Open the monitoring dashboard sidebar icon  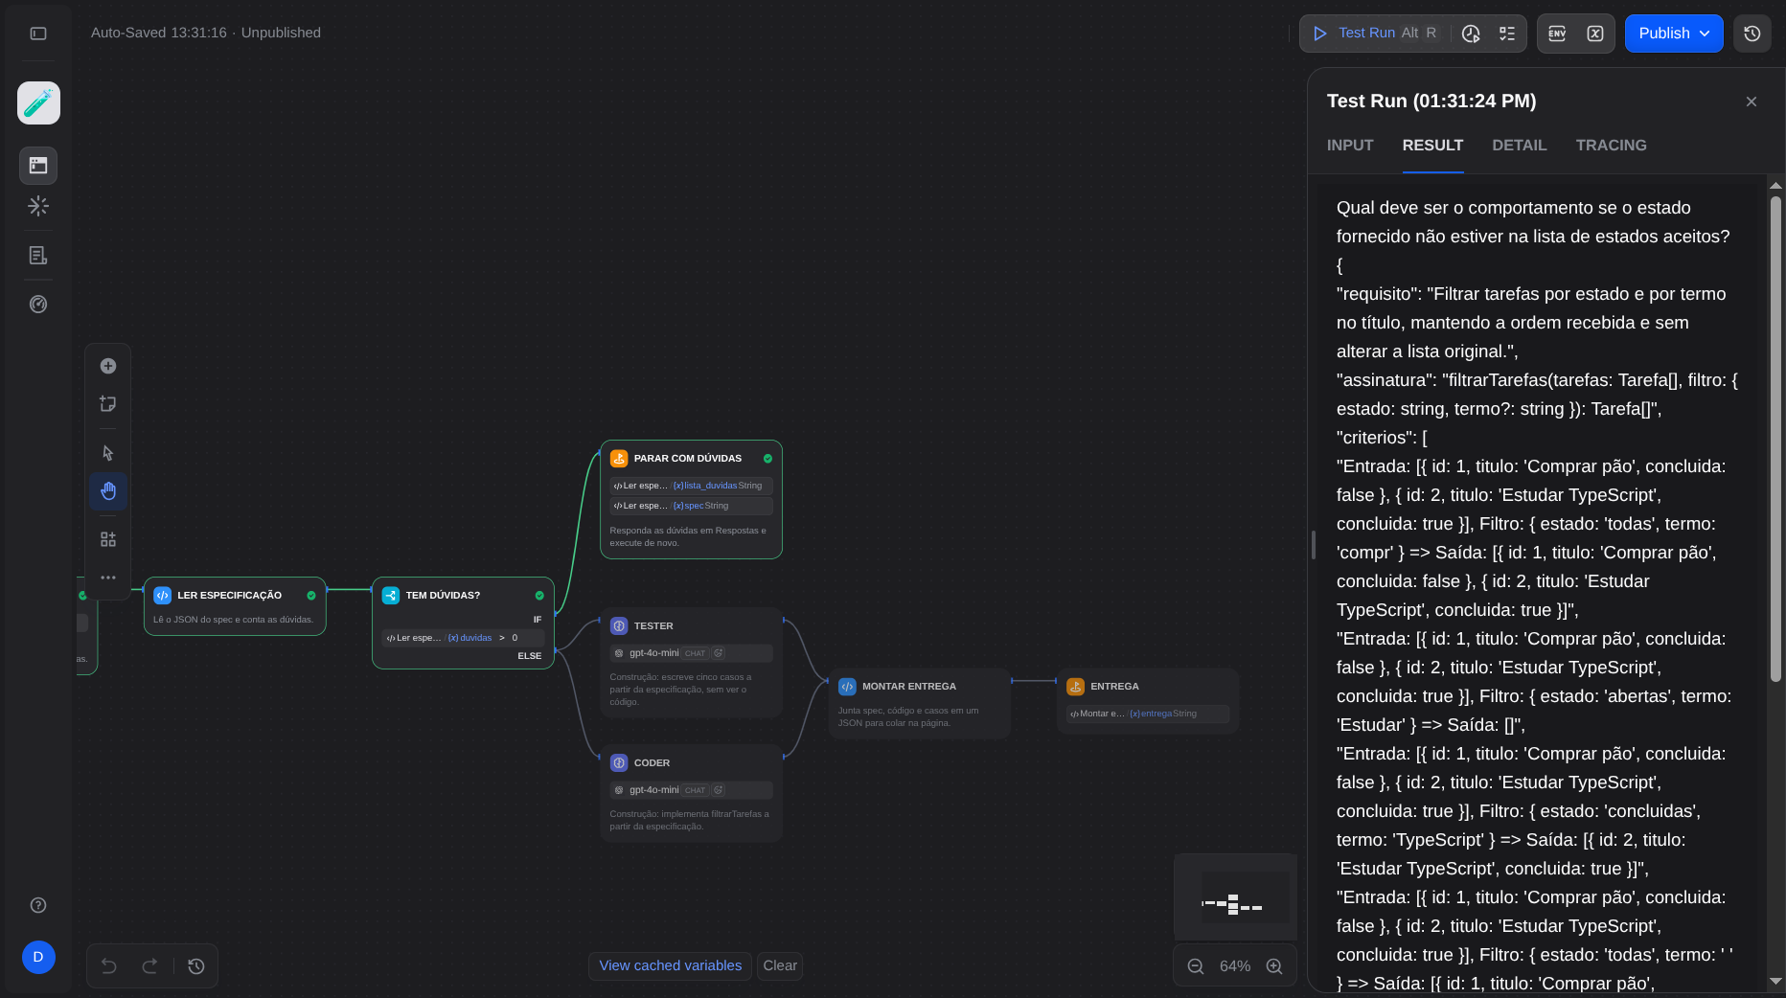[x=38, y=305]
